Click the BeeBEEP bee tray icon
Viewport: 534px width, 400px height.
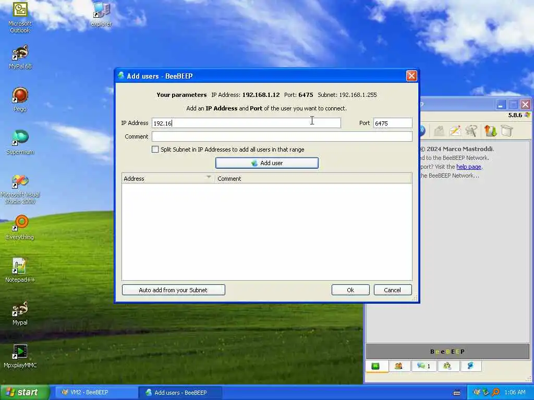[477, 393]
